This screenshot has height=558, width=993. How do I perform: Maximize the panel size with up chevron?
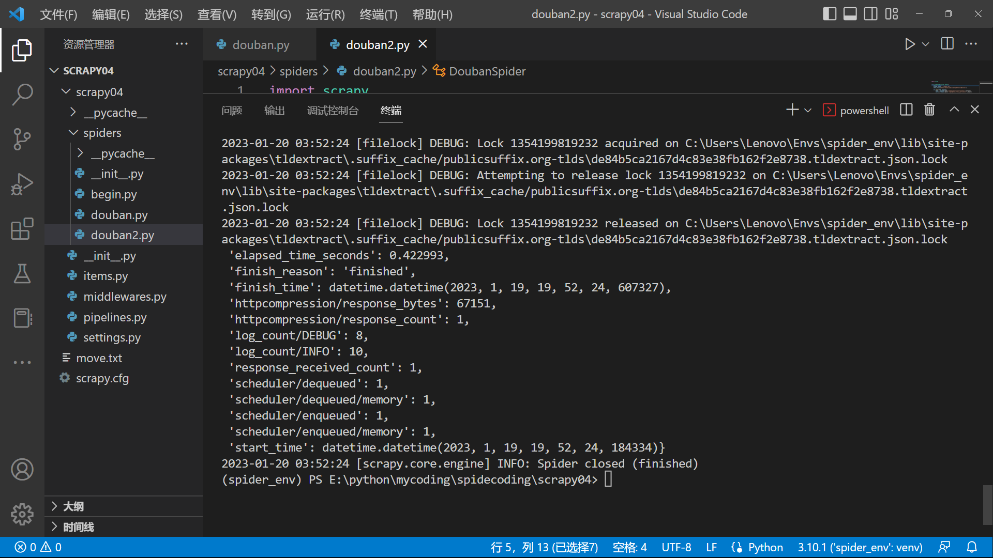click(x=954, y=110)
